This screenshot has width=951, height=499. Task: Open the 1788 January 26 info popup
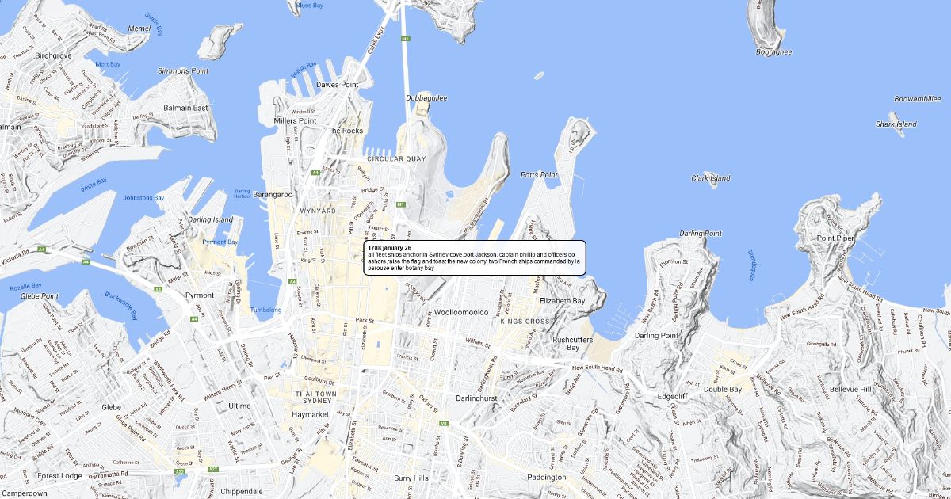(474, 257)
